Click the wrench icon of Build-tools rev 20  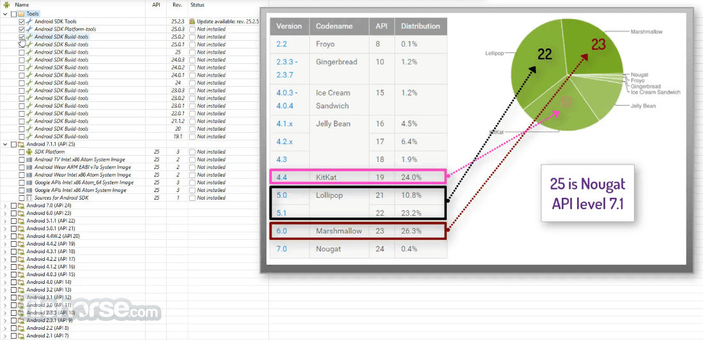point(29,129)
